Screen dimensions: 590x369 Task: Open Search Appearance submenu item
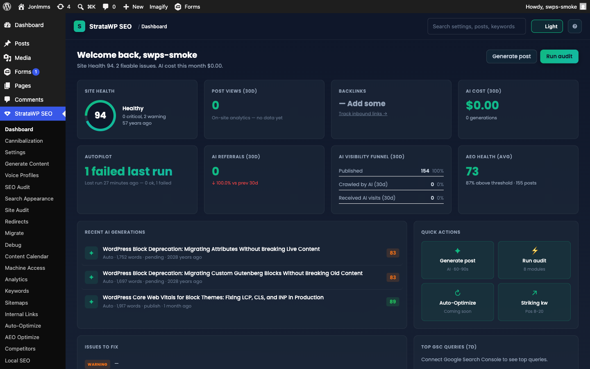(x=29, y=198)
